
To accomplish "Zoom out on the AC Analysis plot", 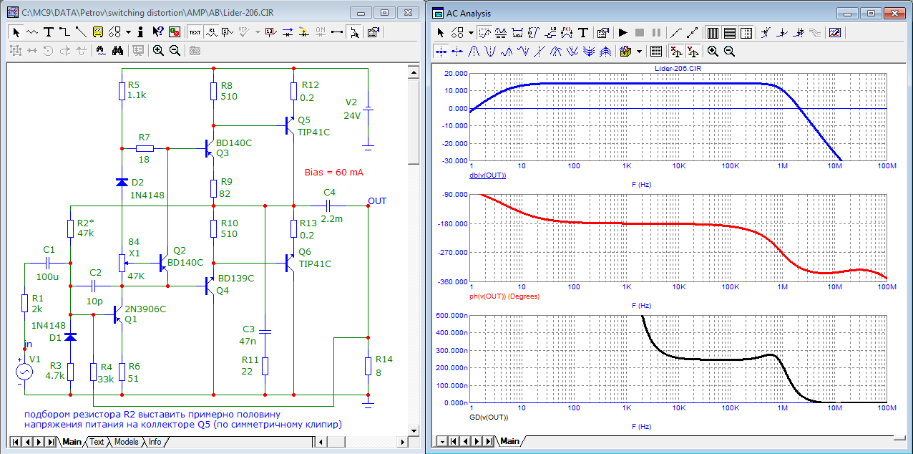I will pyautogui.click(x=729, y=52).
